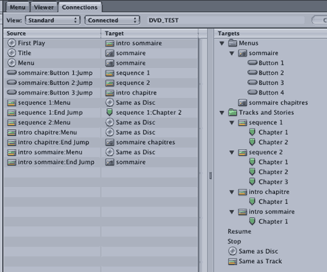Click the Resume target
The width and height of the screenshot is (327, 272).
point(239,231)
